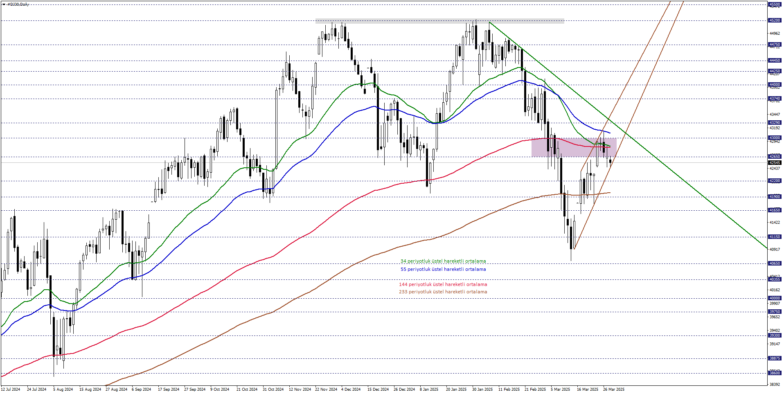784x394 pixels.
Task: Click the 39300 level price tag
Action: [775, 335]
